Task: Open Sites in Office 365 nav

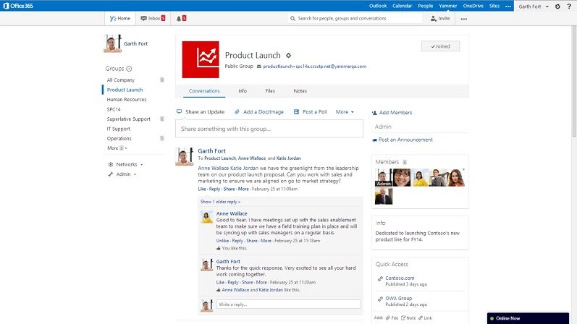Action: click(x=494, y=6)
